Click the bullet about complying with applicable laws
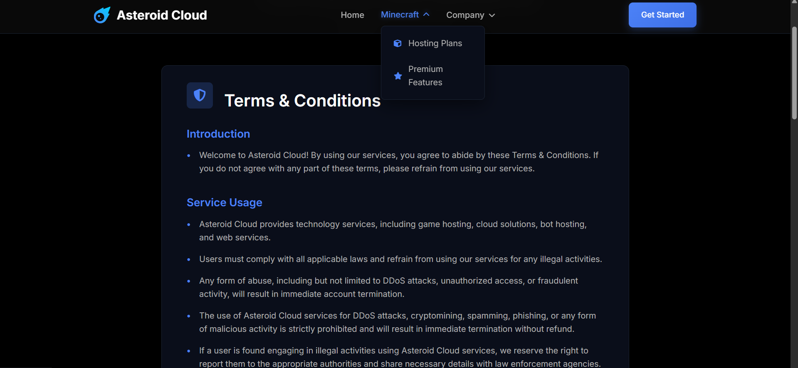798x368 pixels. (x=400, y=259)
